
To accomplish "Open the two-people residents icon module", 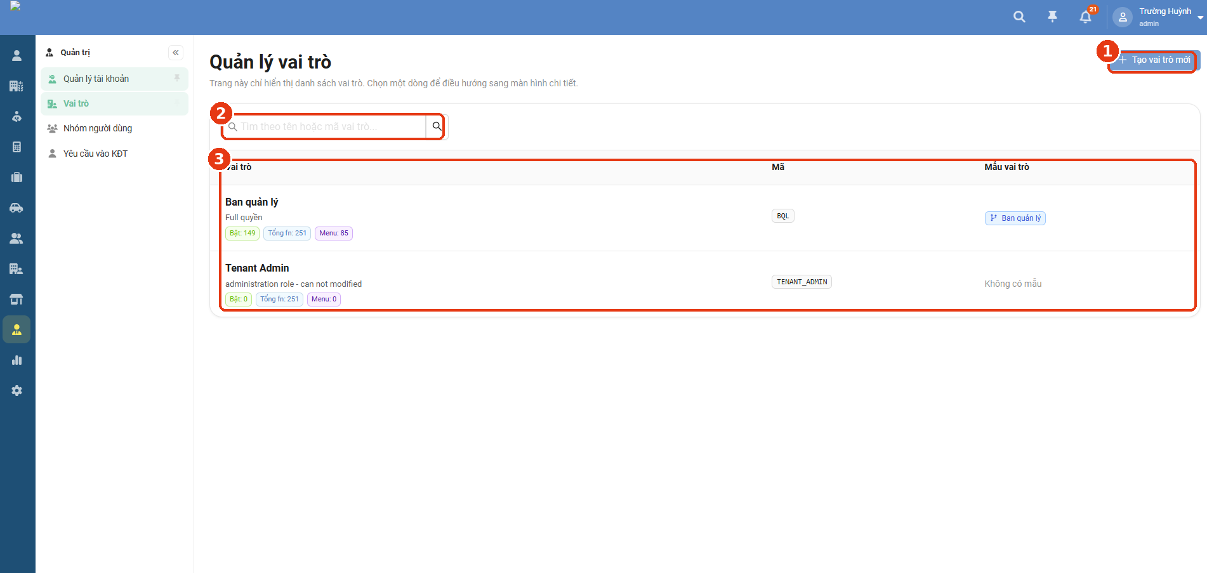I will tap(17, 239).
